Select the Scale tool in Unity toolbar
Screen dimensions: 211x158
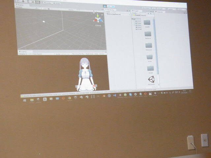[33, 2]
